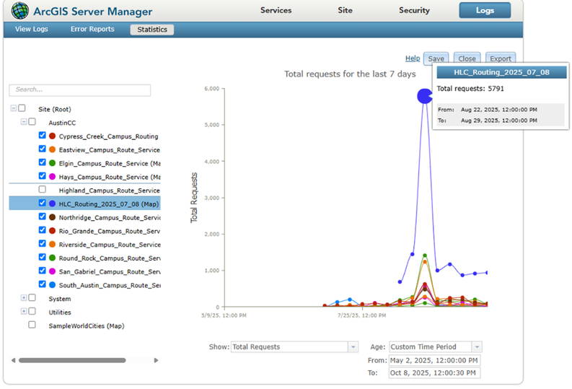Select the Statistics tab
Image resolution: width=572 pixels, height=389 pixels.
pyautogui.click(x=152, y=30)
